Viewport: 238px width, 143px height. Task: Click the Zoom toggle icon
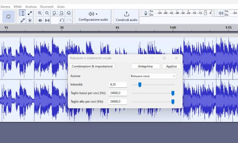pos(69,13)
